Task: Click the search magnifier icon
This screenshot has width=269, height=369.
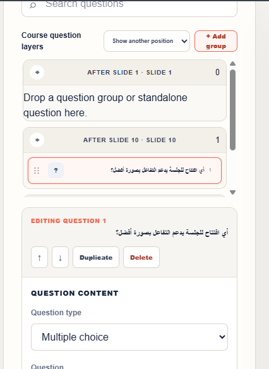Action: [33, 5]
